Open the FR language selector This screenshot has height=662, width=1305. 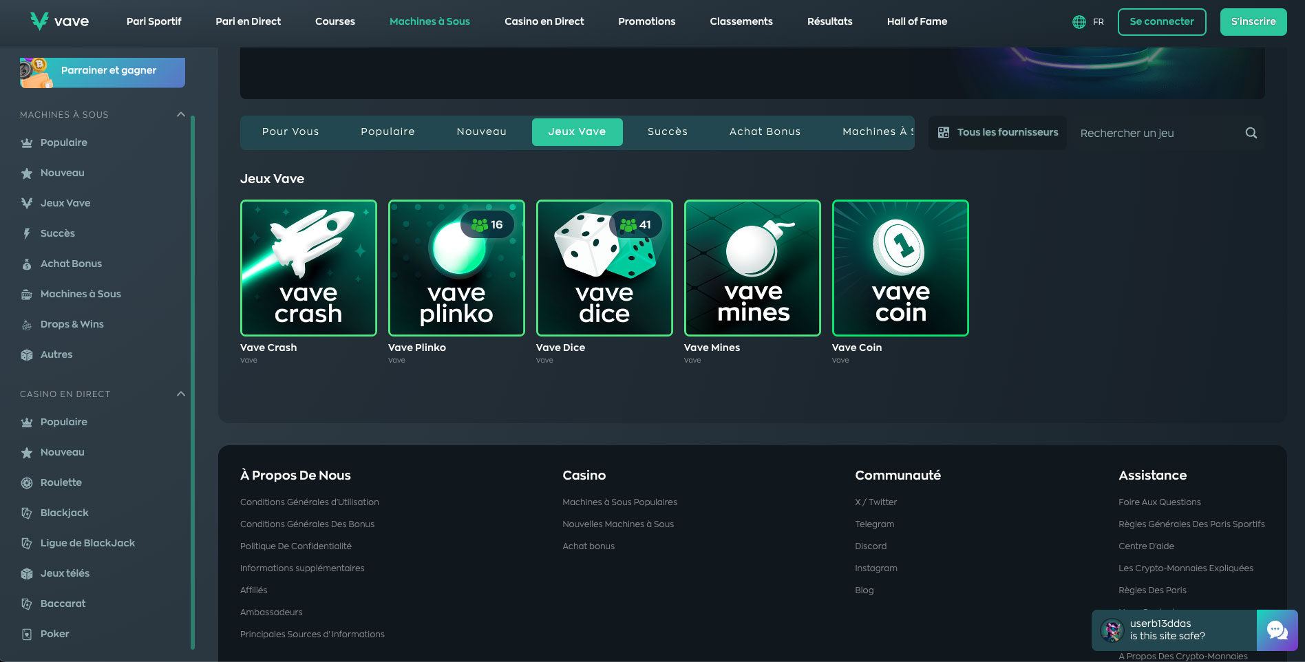(x=1099, y=22)
